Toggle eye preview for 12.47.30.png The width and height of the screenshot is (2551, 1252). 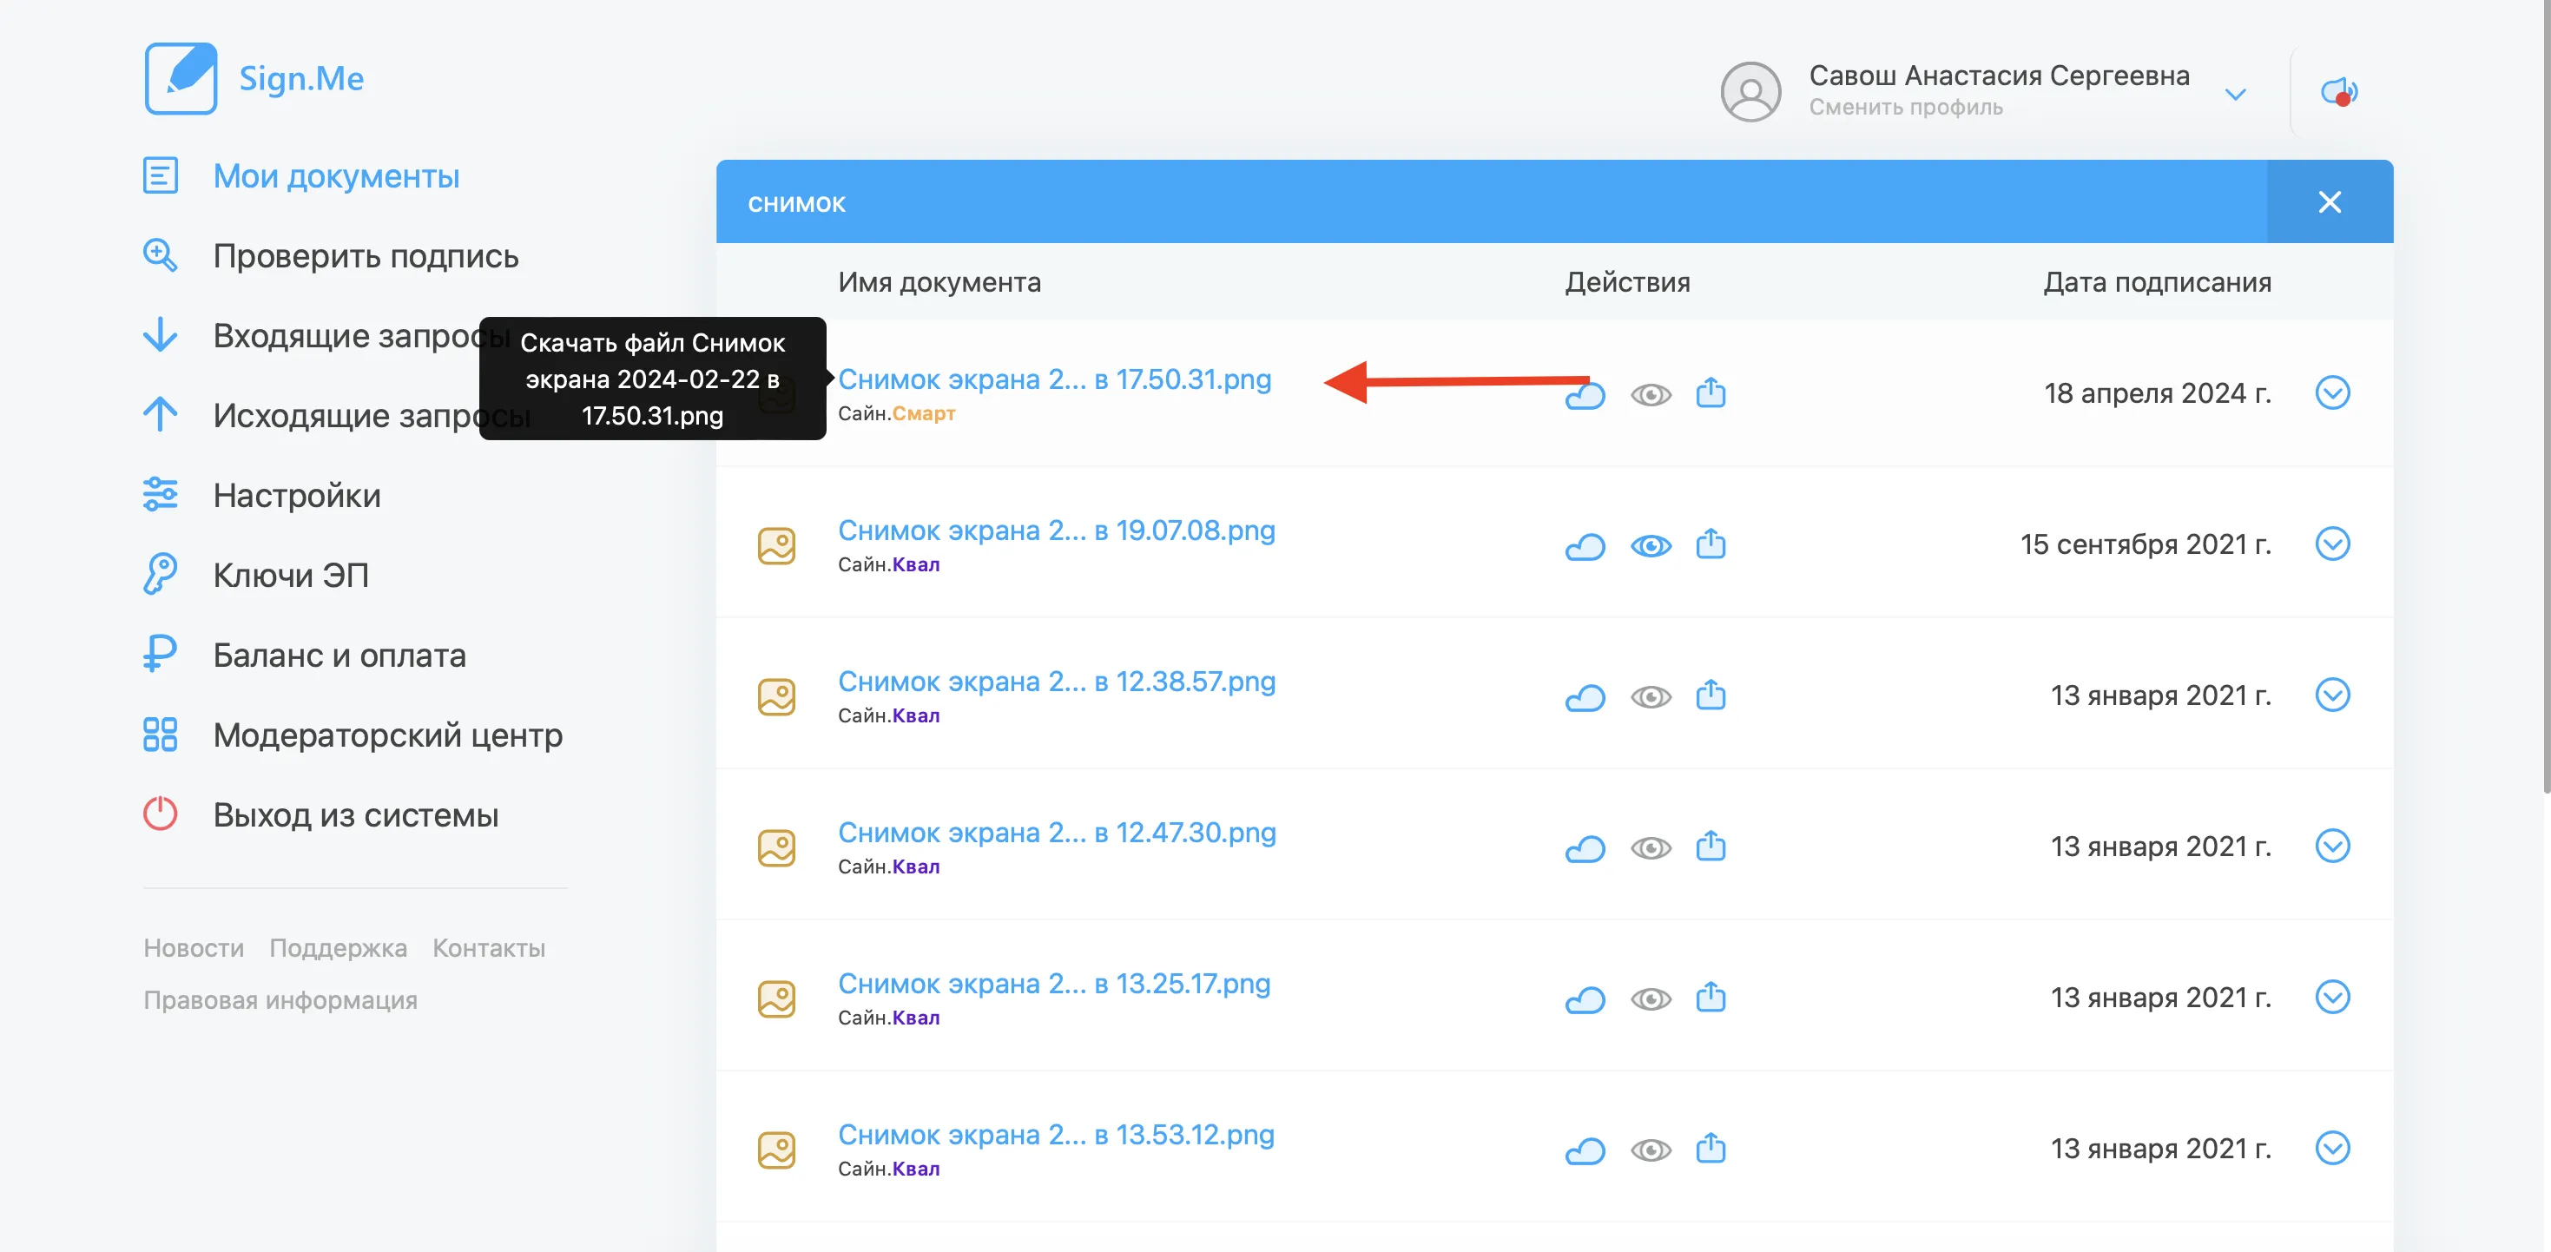click(1651, 848)
